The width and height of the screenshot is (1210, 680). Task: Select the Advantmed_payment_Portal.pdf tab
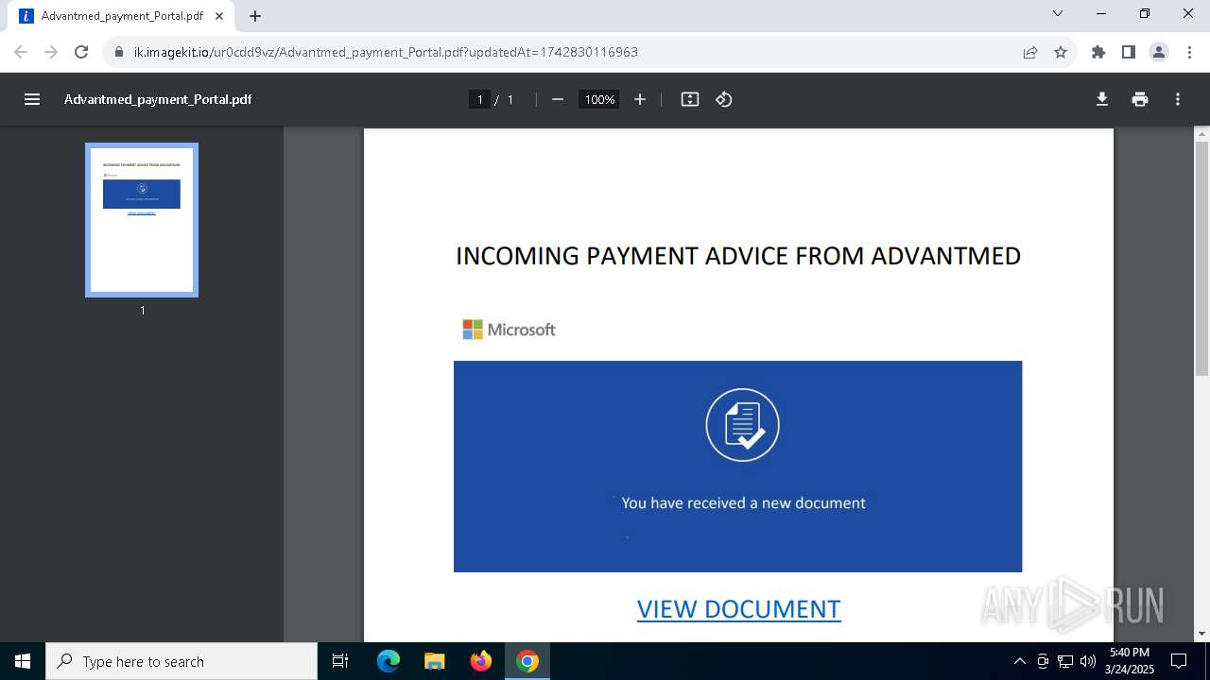[122, 15]
